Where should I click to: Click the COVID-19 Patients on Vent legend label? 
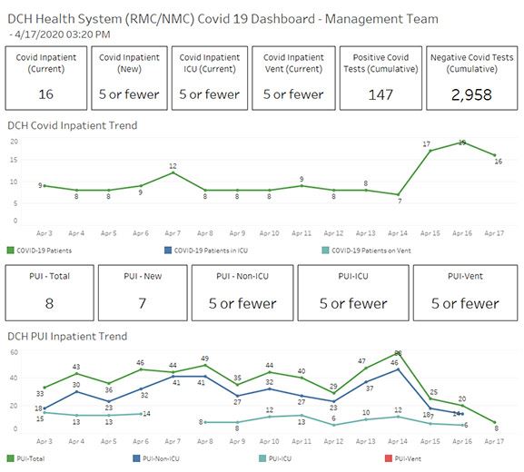point(371,251)
